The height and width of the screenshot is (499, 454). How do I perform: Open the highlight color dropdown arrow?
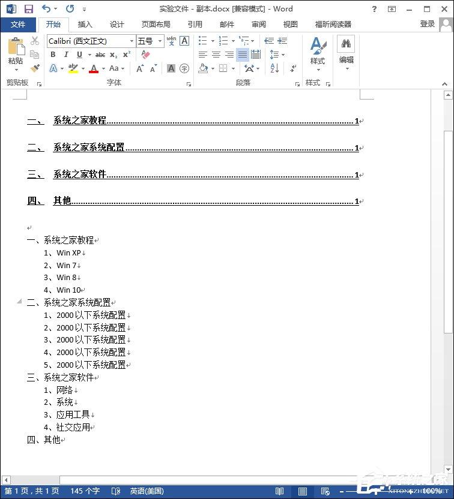[83, 68]
